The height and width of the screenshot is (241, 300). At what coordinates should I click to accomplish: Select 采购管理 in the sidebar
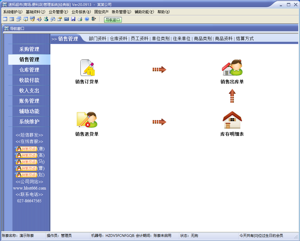[29, 49]
